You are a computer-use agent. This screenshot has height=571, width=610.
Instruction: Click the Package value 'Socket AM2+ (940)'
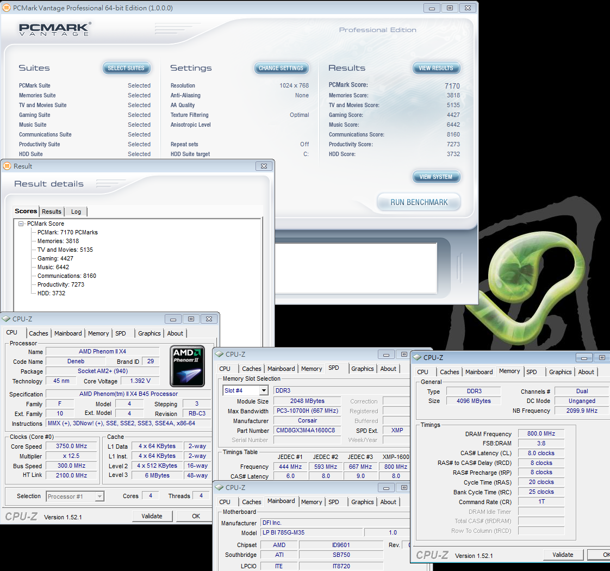coord(103,371)
